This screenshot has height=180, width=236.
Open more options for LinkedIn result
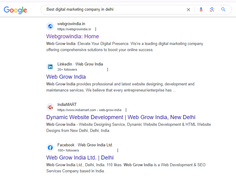[108, 69]
